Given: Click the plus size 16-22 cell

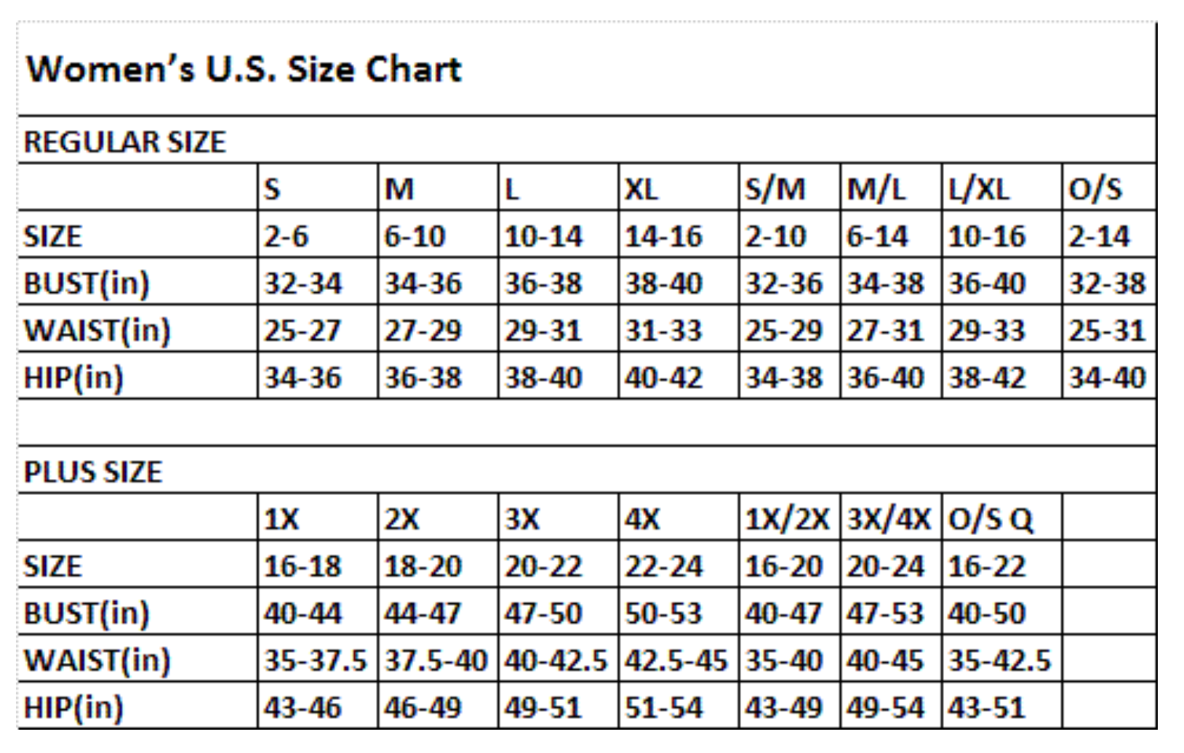Looking at the screenshot, I should 986,566.
